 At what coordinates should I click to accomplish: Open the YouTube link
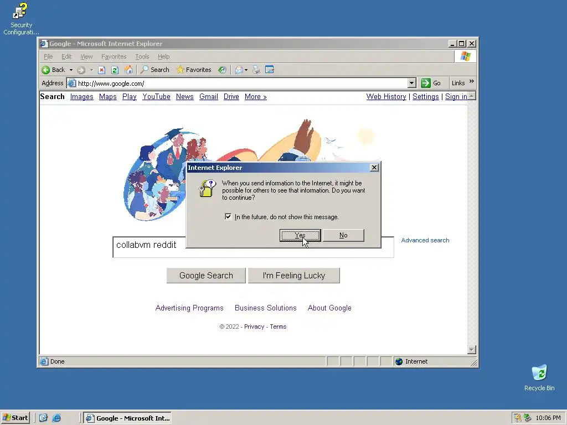pyautogui.click(x=156, y=97)
